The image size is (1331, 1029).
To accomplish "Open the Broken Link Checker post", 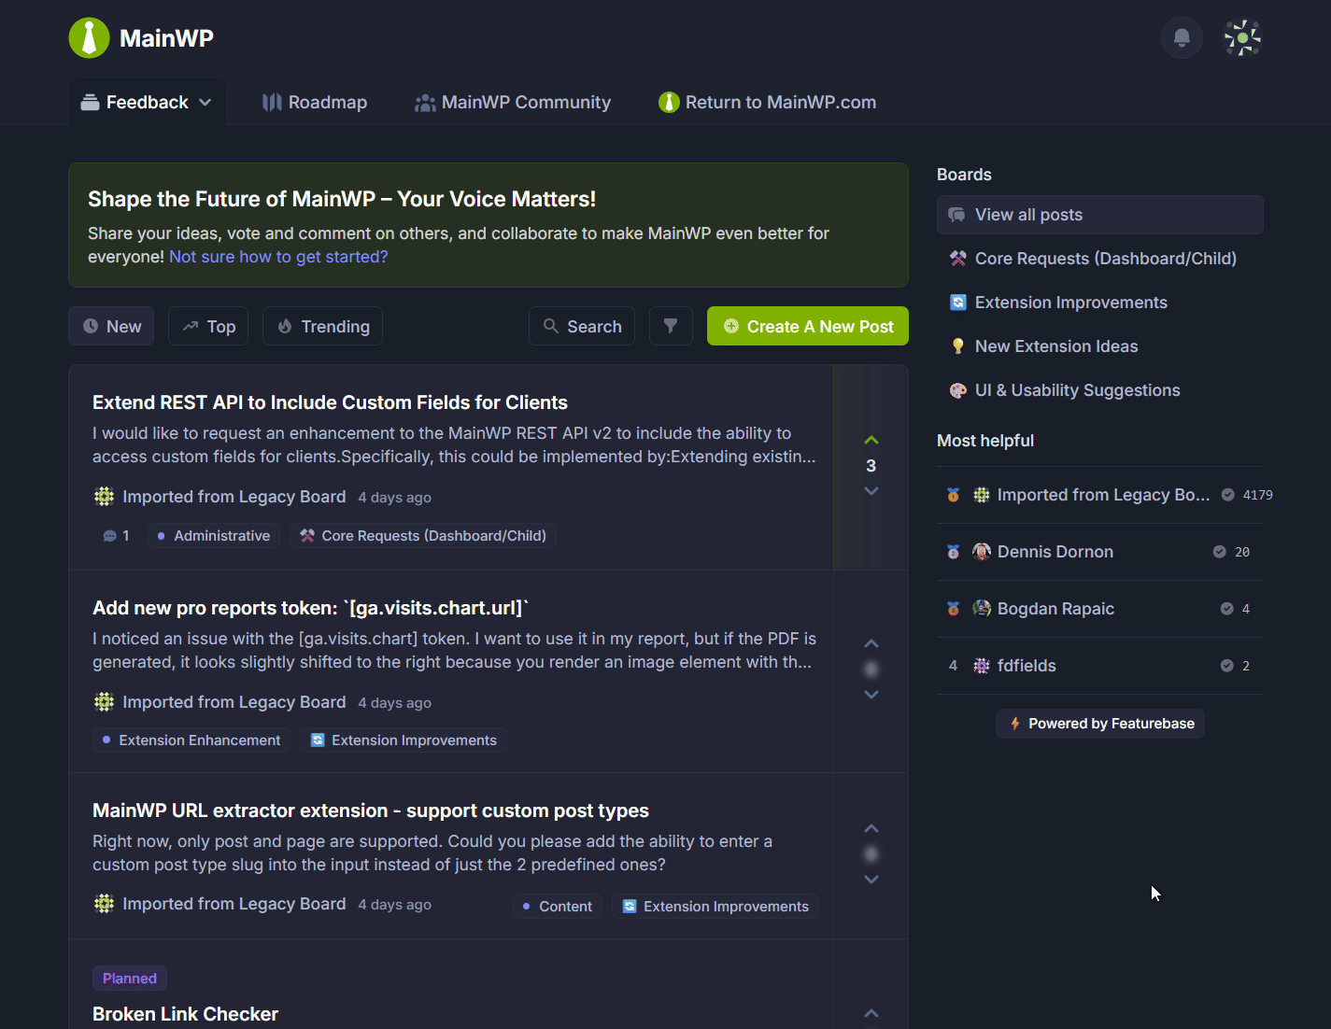I will (x=185, y=1014).
